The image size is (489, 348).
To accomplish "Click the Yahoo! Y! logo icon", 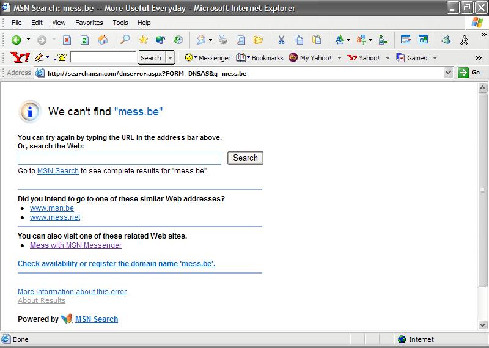I will coord(20,58).
